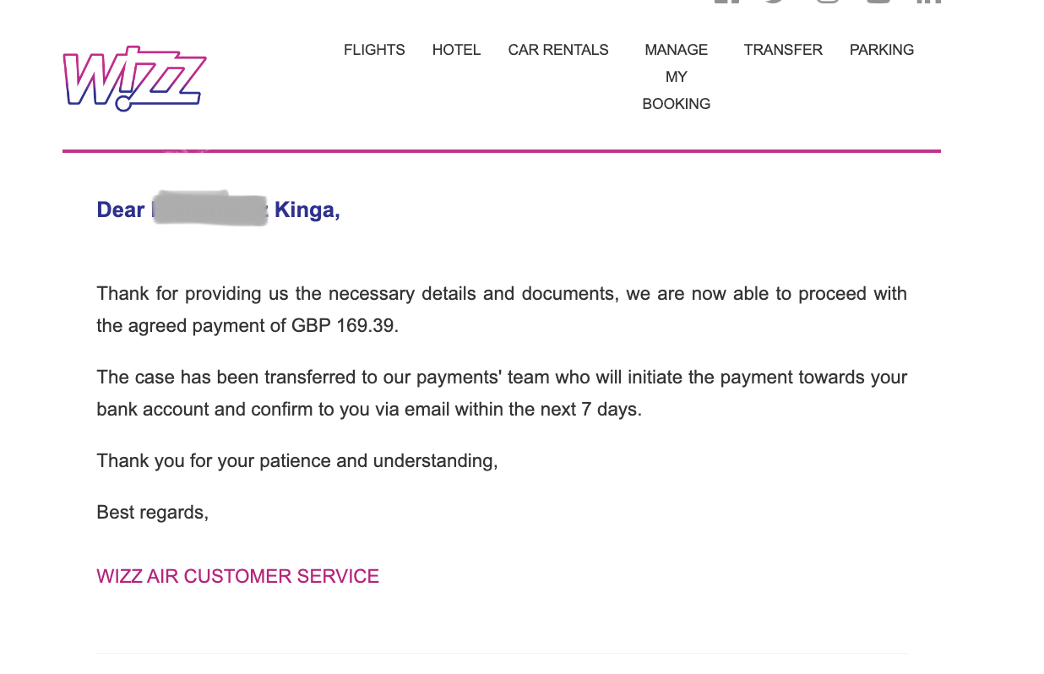Click the paragraph about the payments' team
The height and width of the screenshot is (674, 1044).
pos(502,394)
